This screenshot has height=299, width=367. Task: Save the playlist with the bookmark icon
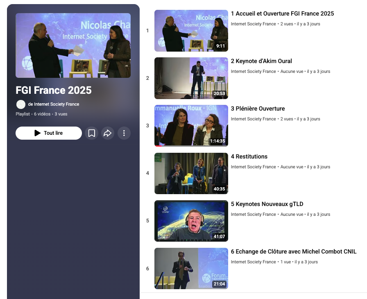click(92, 133)
